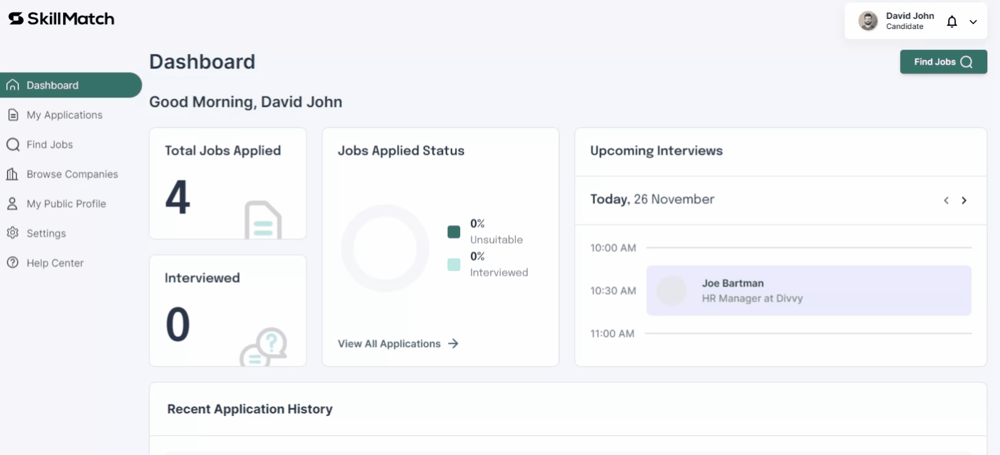This screenshot has width=1000, height=455.
Task: Click David John's profile avatar
Action: [868, 21]
